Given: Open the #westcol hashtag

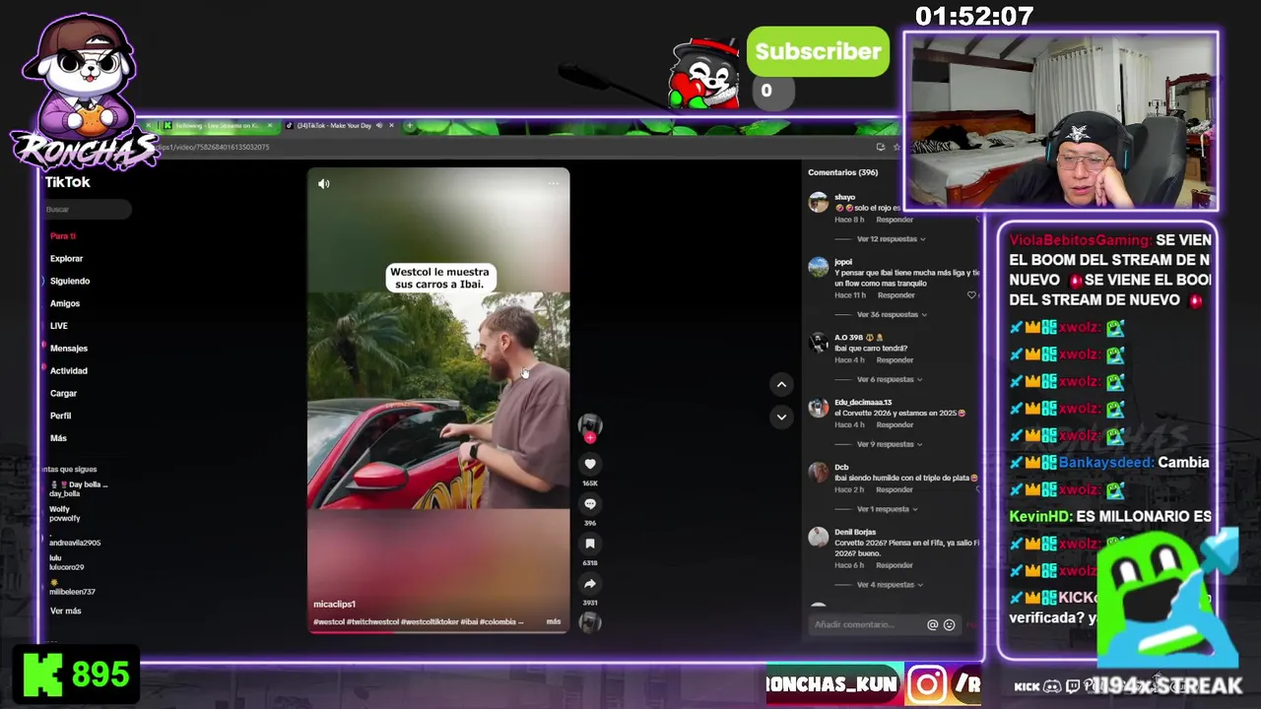Looking at the screenshot, I should [x=328, y=621].
